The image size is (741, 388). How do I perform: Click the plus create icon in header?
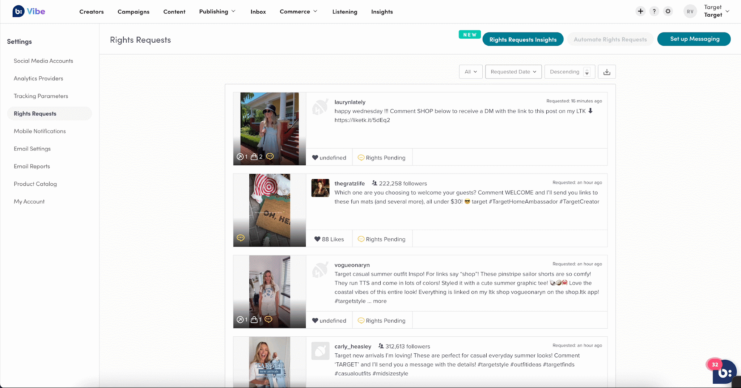coord(640,11)
